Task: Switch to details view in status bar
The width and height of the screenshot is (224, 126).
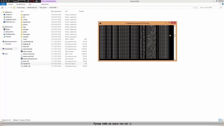Action: point(220,120)
